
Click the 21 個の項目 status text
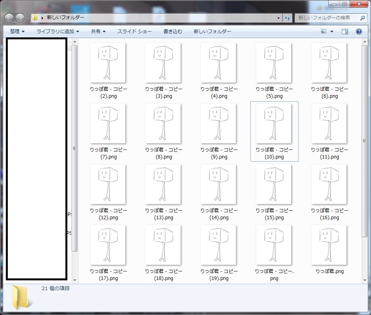56,288
